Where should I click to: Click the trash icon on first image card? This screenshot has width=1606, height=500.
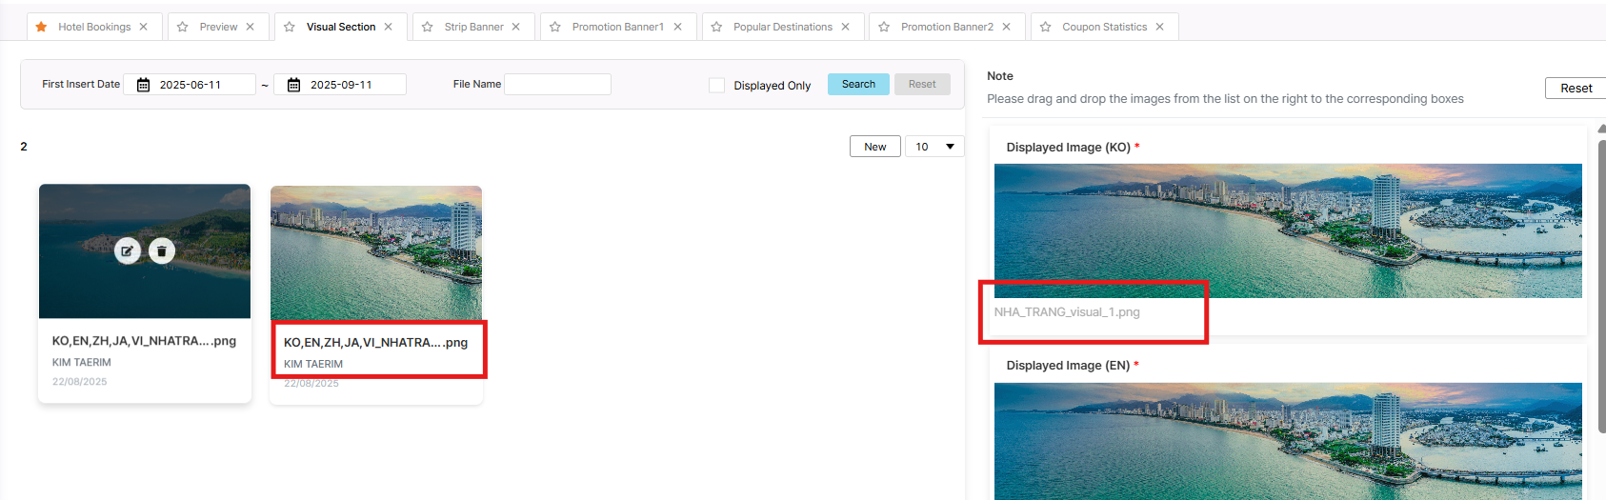162,251
